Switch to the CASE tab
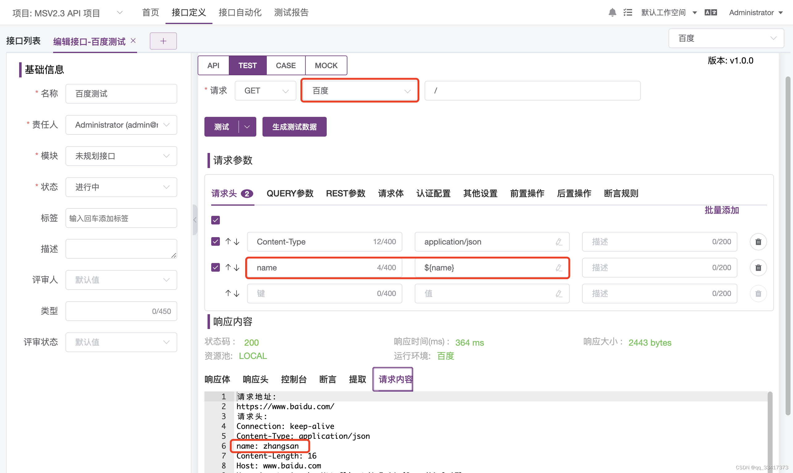This screenshot has width=793, height=473. tap(285, 65)
